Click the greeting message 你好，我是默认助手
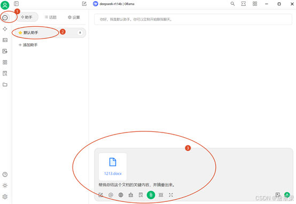Viewport: 296px width, 204px height. coord(193,19)
